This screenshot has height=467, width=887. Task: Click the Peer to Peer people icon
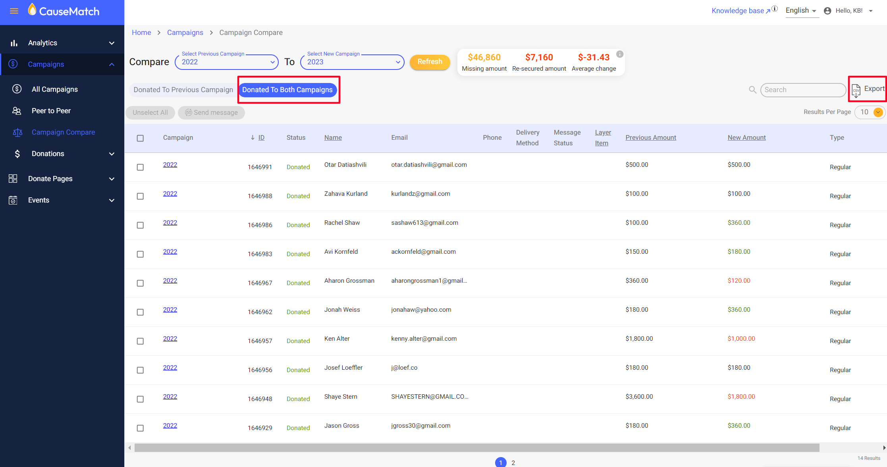click(x=17, y=111)
